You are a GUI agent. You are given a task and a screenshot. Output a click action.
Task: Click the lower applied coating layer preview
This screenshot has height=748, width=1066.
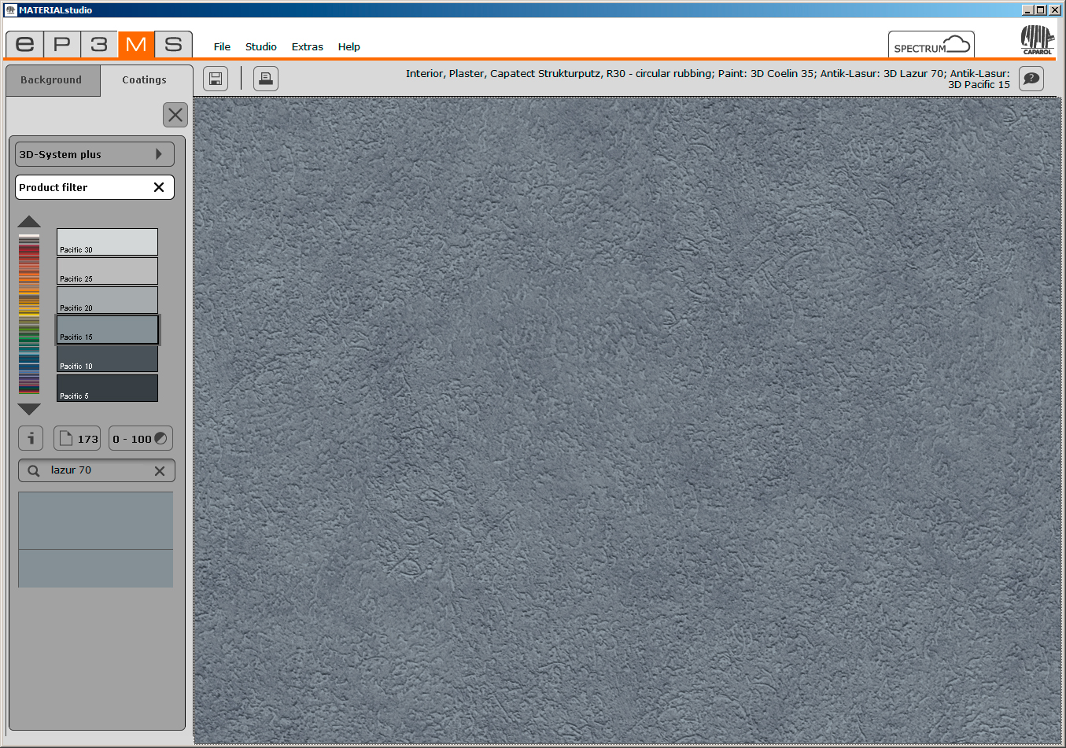(x=95, y=569)
